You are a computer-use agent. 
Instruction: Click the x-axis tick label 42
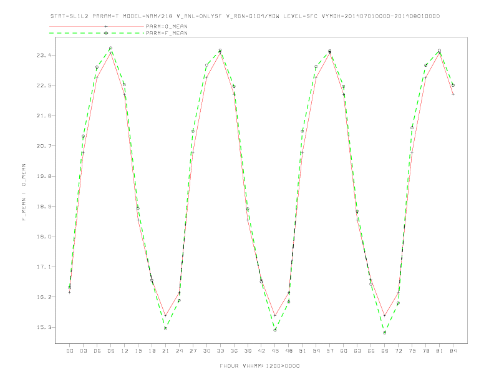tap(261, 351)
